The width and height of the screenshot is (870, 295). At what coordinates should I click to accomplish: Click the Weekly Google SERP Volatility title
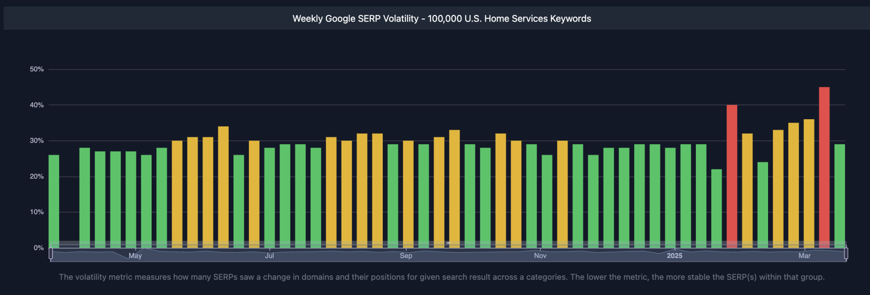[x=441, y=19]
